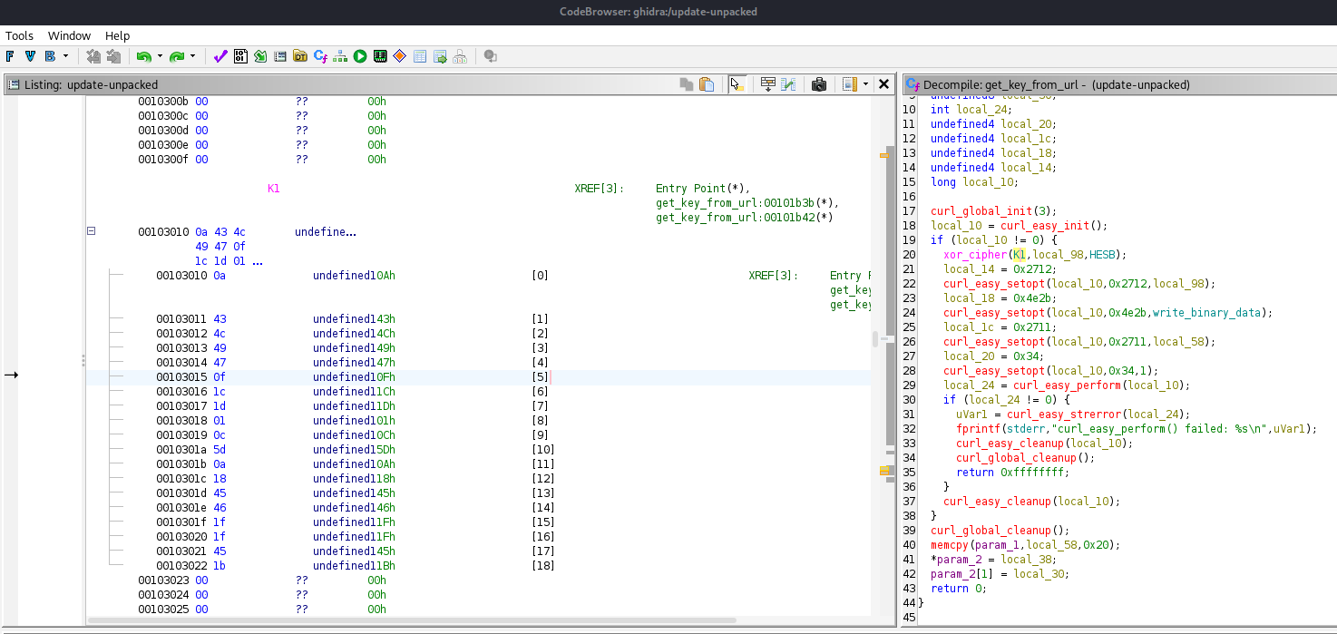Open the navigation type dropdown arrow beside B
Screen dimensions: 1337x634
[65, 56]
